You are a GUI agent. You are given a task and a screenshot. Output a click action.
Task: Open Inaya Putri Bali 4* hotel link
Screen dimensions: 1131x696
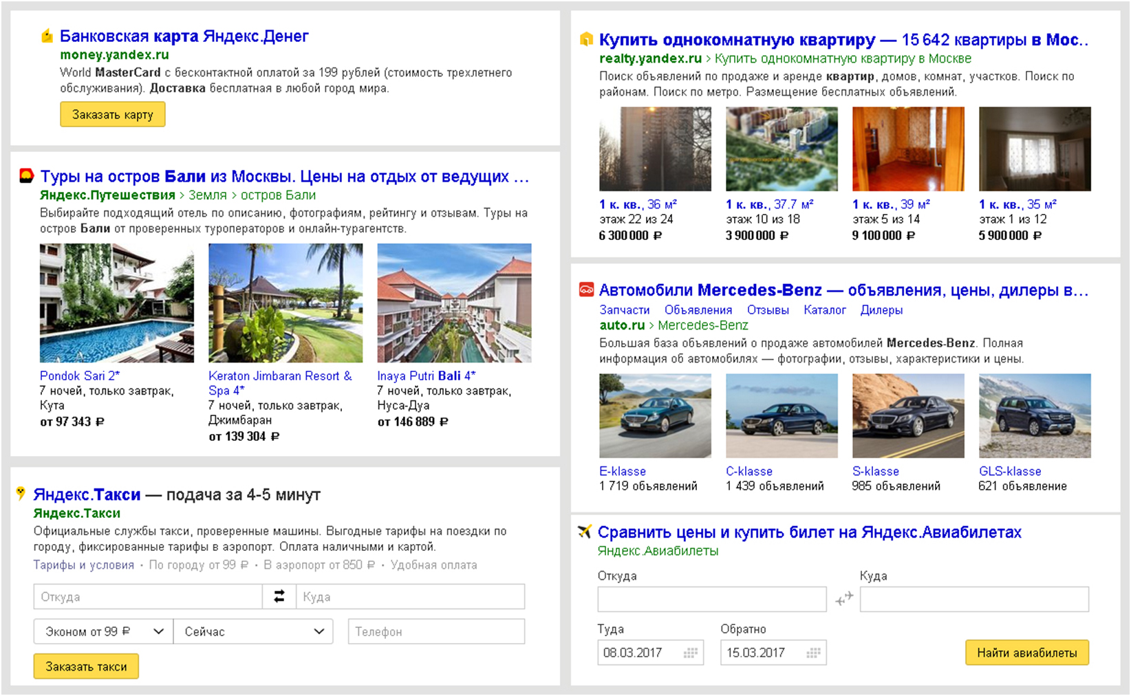pyautogui.click(x=426, y=376)
